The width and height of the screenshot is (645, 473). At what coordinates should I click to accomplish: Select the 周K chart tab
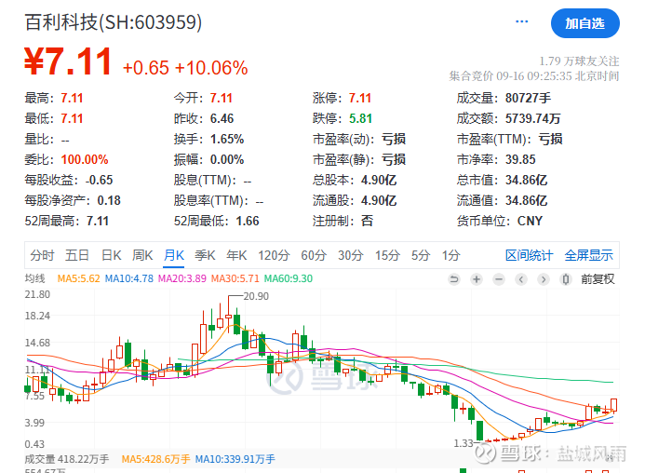click(142, 255)
